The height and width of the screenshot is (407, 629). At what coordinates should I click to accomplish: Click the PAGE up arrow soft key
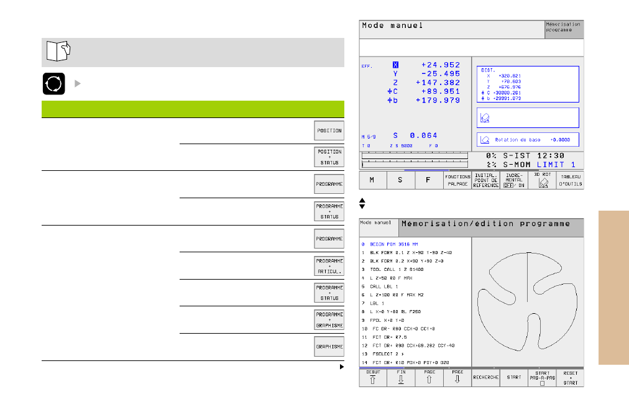click(429, 378)
